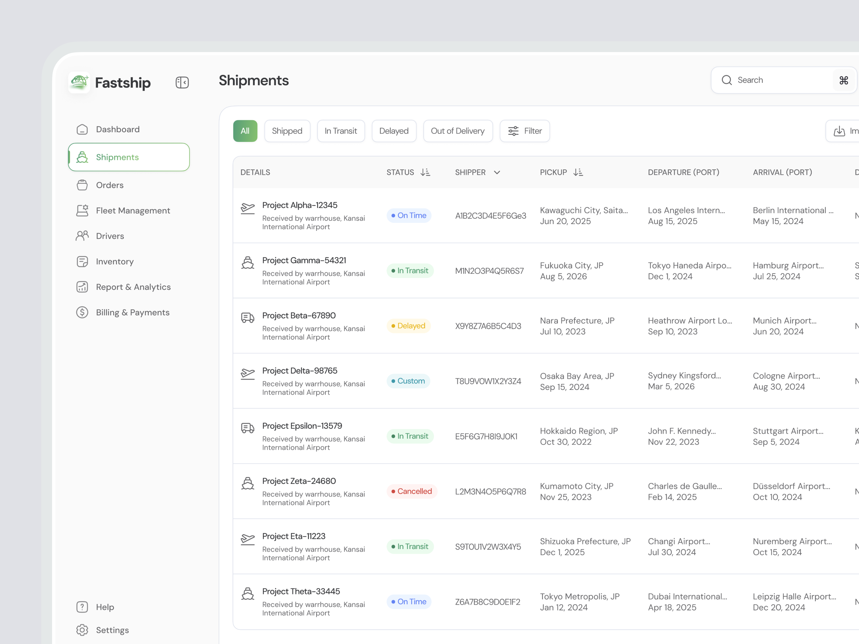This screenshot has width=859, height=644.
Task: Click the Drivers icon
Action: pos(82,236)
